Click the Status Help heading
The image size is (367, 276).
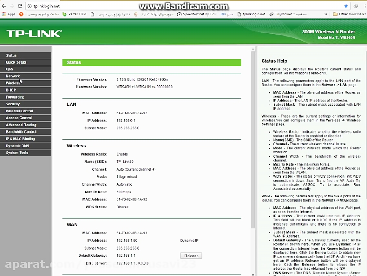274,61
